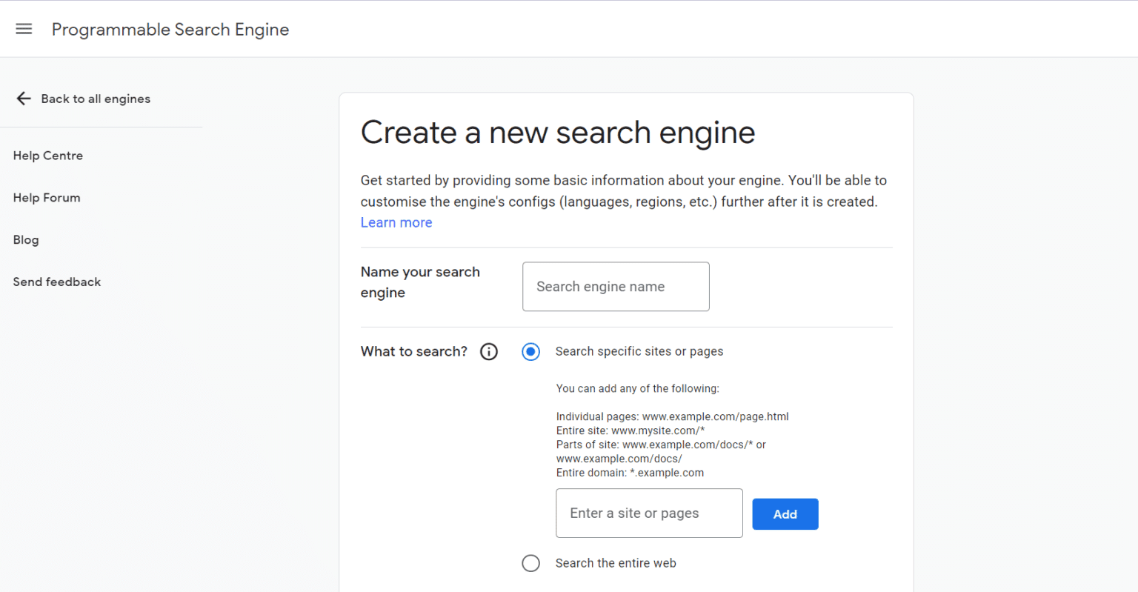The height and width of the screenshot is (592, 1138).
Task: Select 'Search the entire web'
Action: [x=530, y=563]
